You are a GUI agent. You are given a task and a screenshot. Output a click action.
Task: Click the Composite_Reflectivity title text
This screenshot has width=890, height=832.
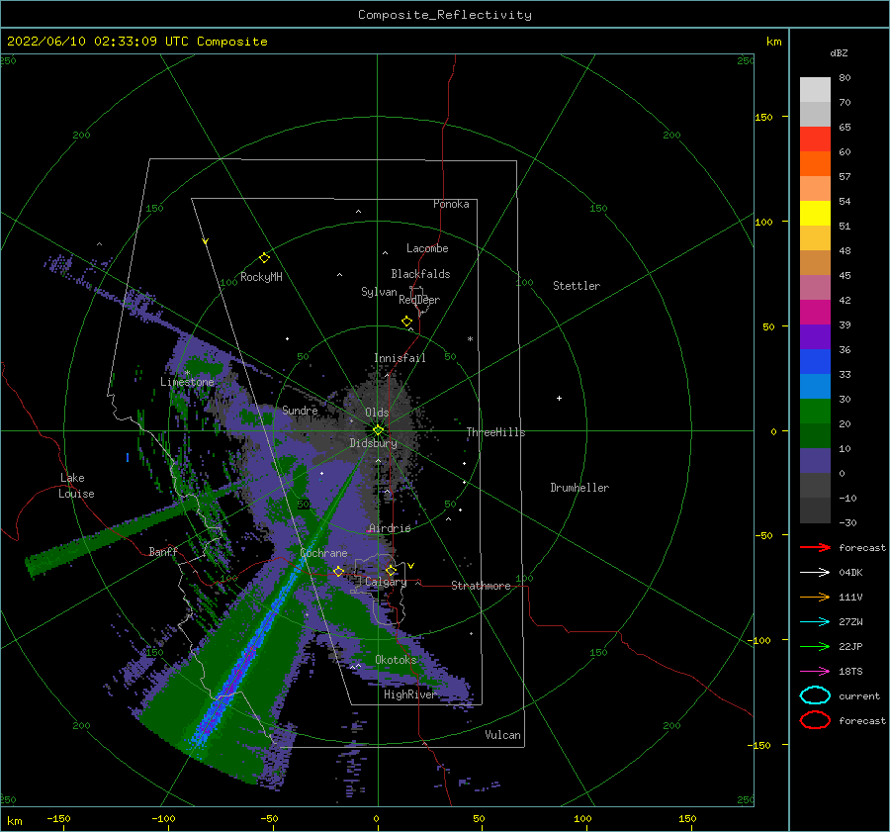tap(444, 15)
